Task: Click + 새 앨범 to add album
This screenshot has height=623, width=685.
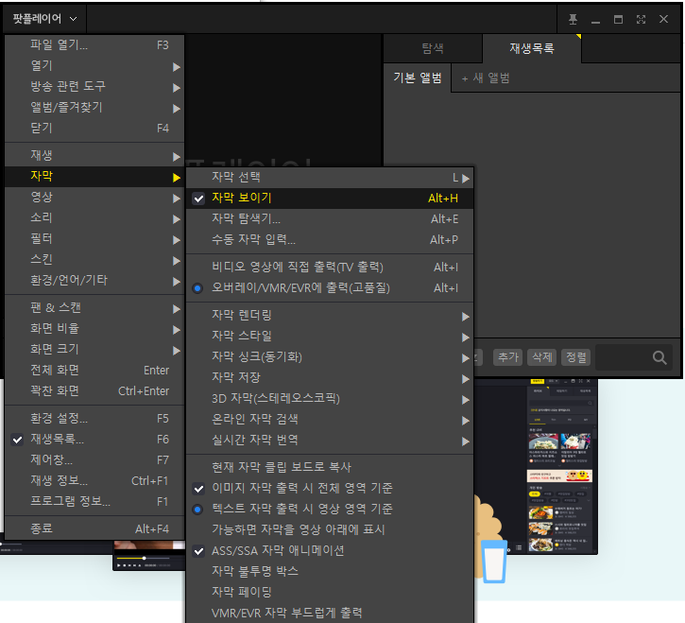Action: 486,78
